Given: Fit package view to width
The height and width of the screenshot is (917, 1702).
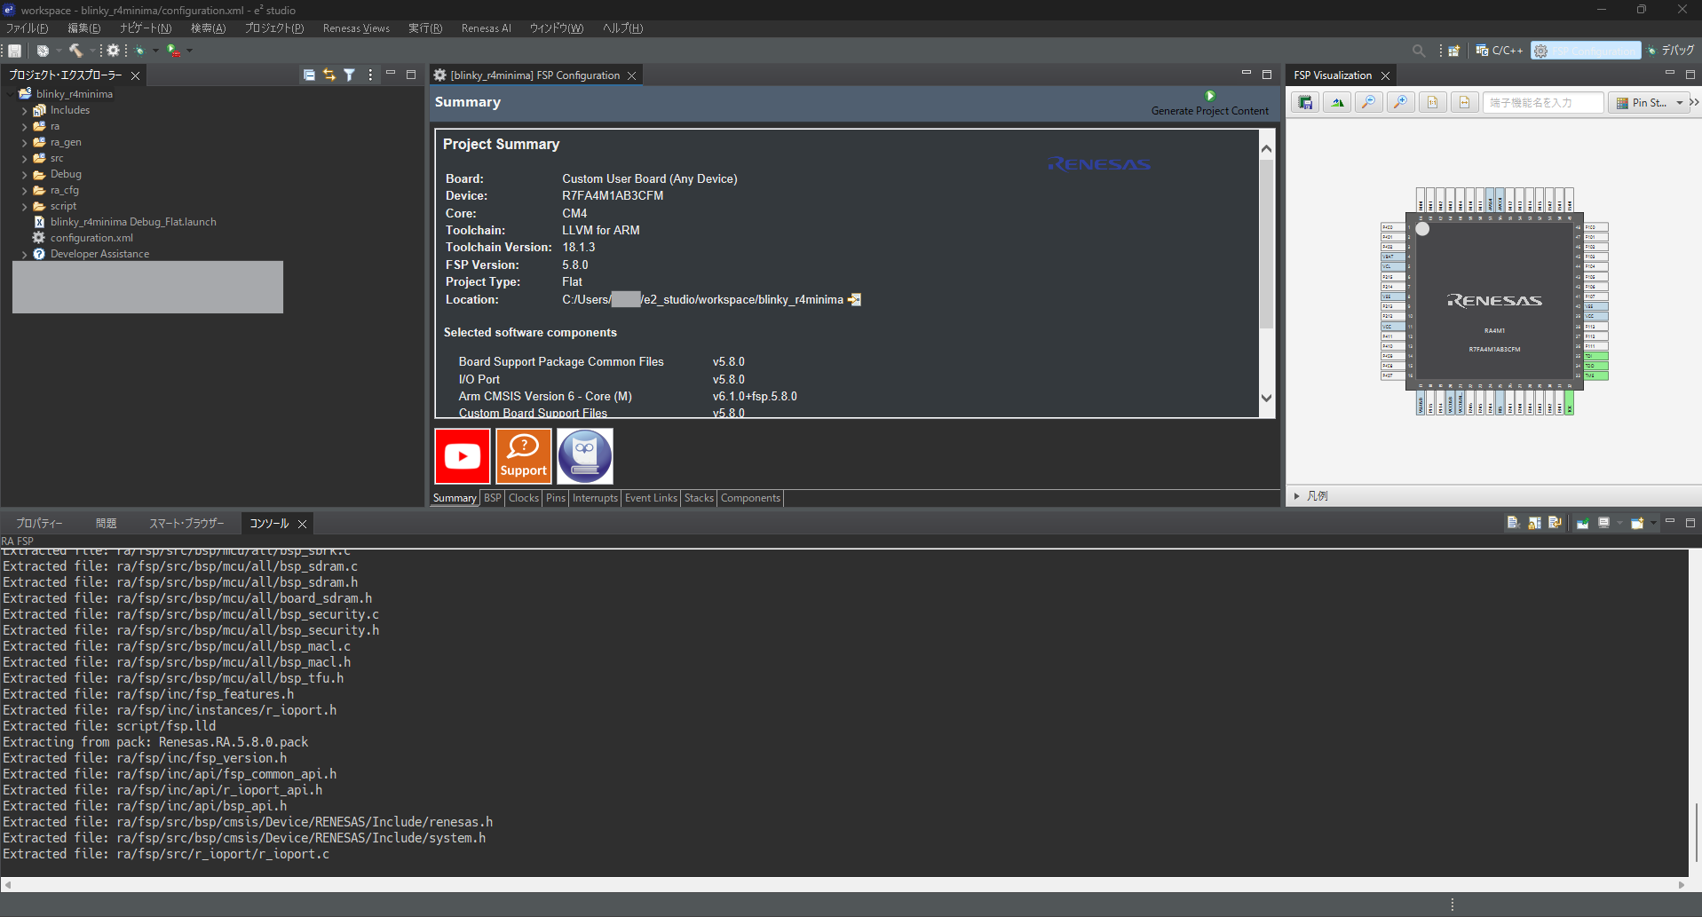Looking at the screenshot, I should pos(1465,103).
